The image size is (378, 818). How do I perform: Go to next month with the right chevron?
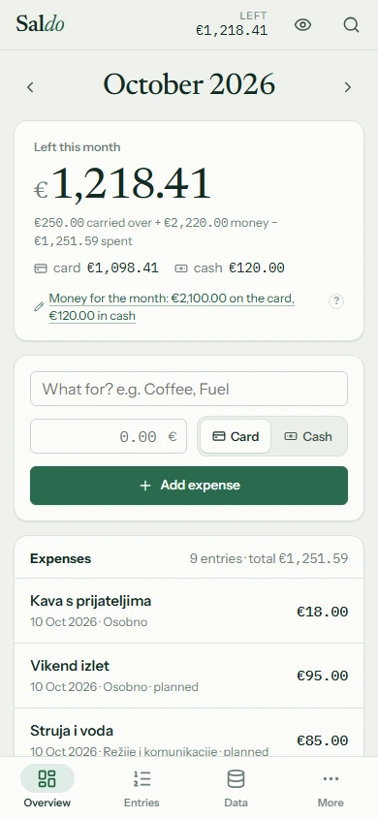pos(348,87)
